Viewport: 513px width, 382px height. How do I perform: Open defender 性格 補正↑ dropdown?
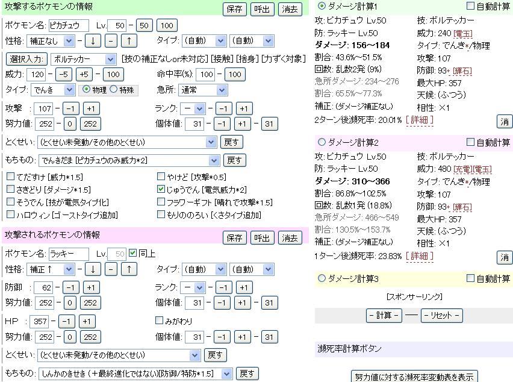pyautogui.click(x=51, y=269)
